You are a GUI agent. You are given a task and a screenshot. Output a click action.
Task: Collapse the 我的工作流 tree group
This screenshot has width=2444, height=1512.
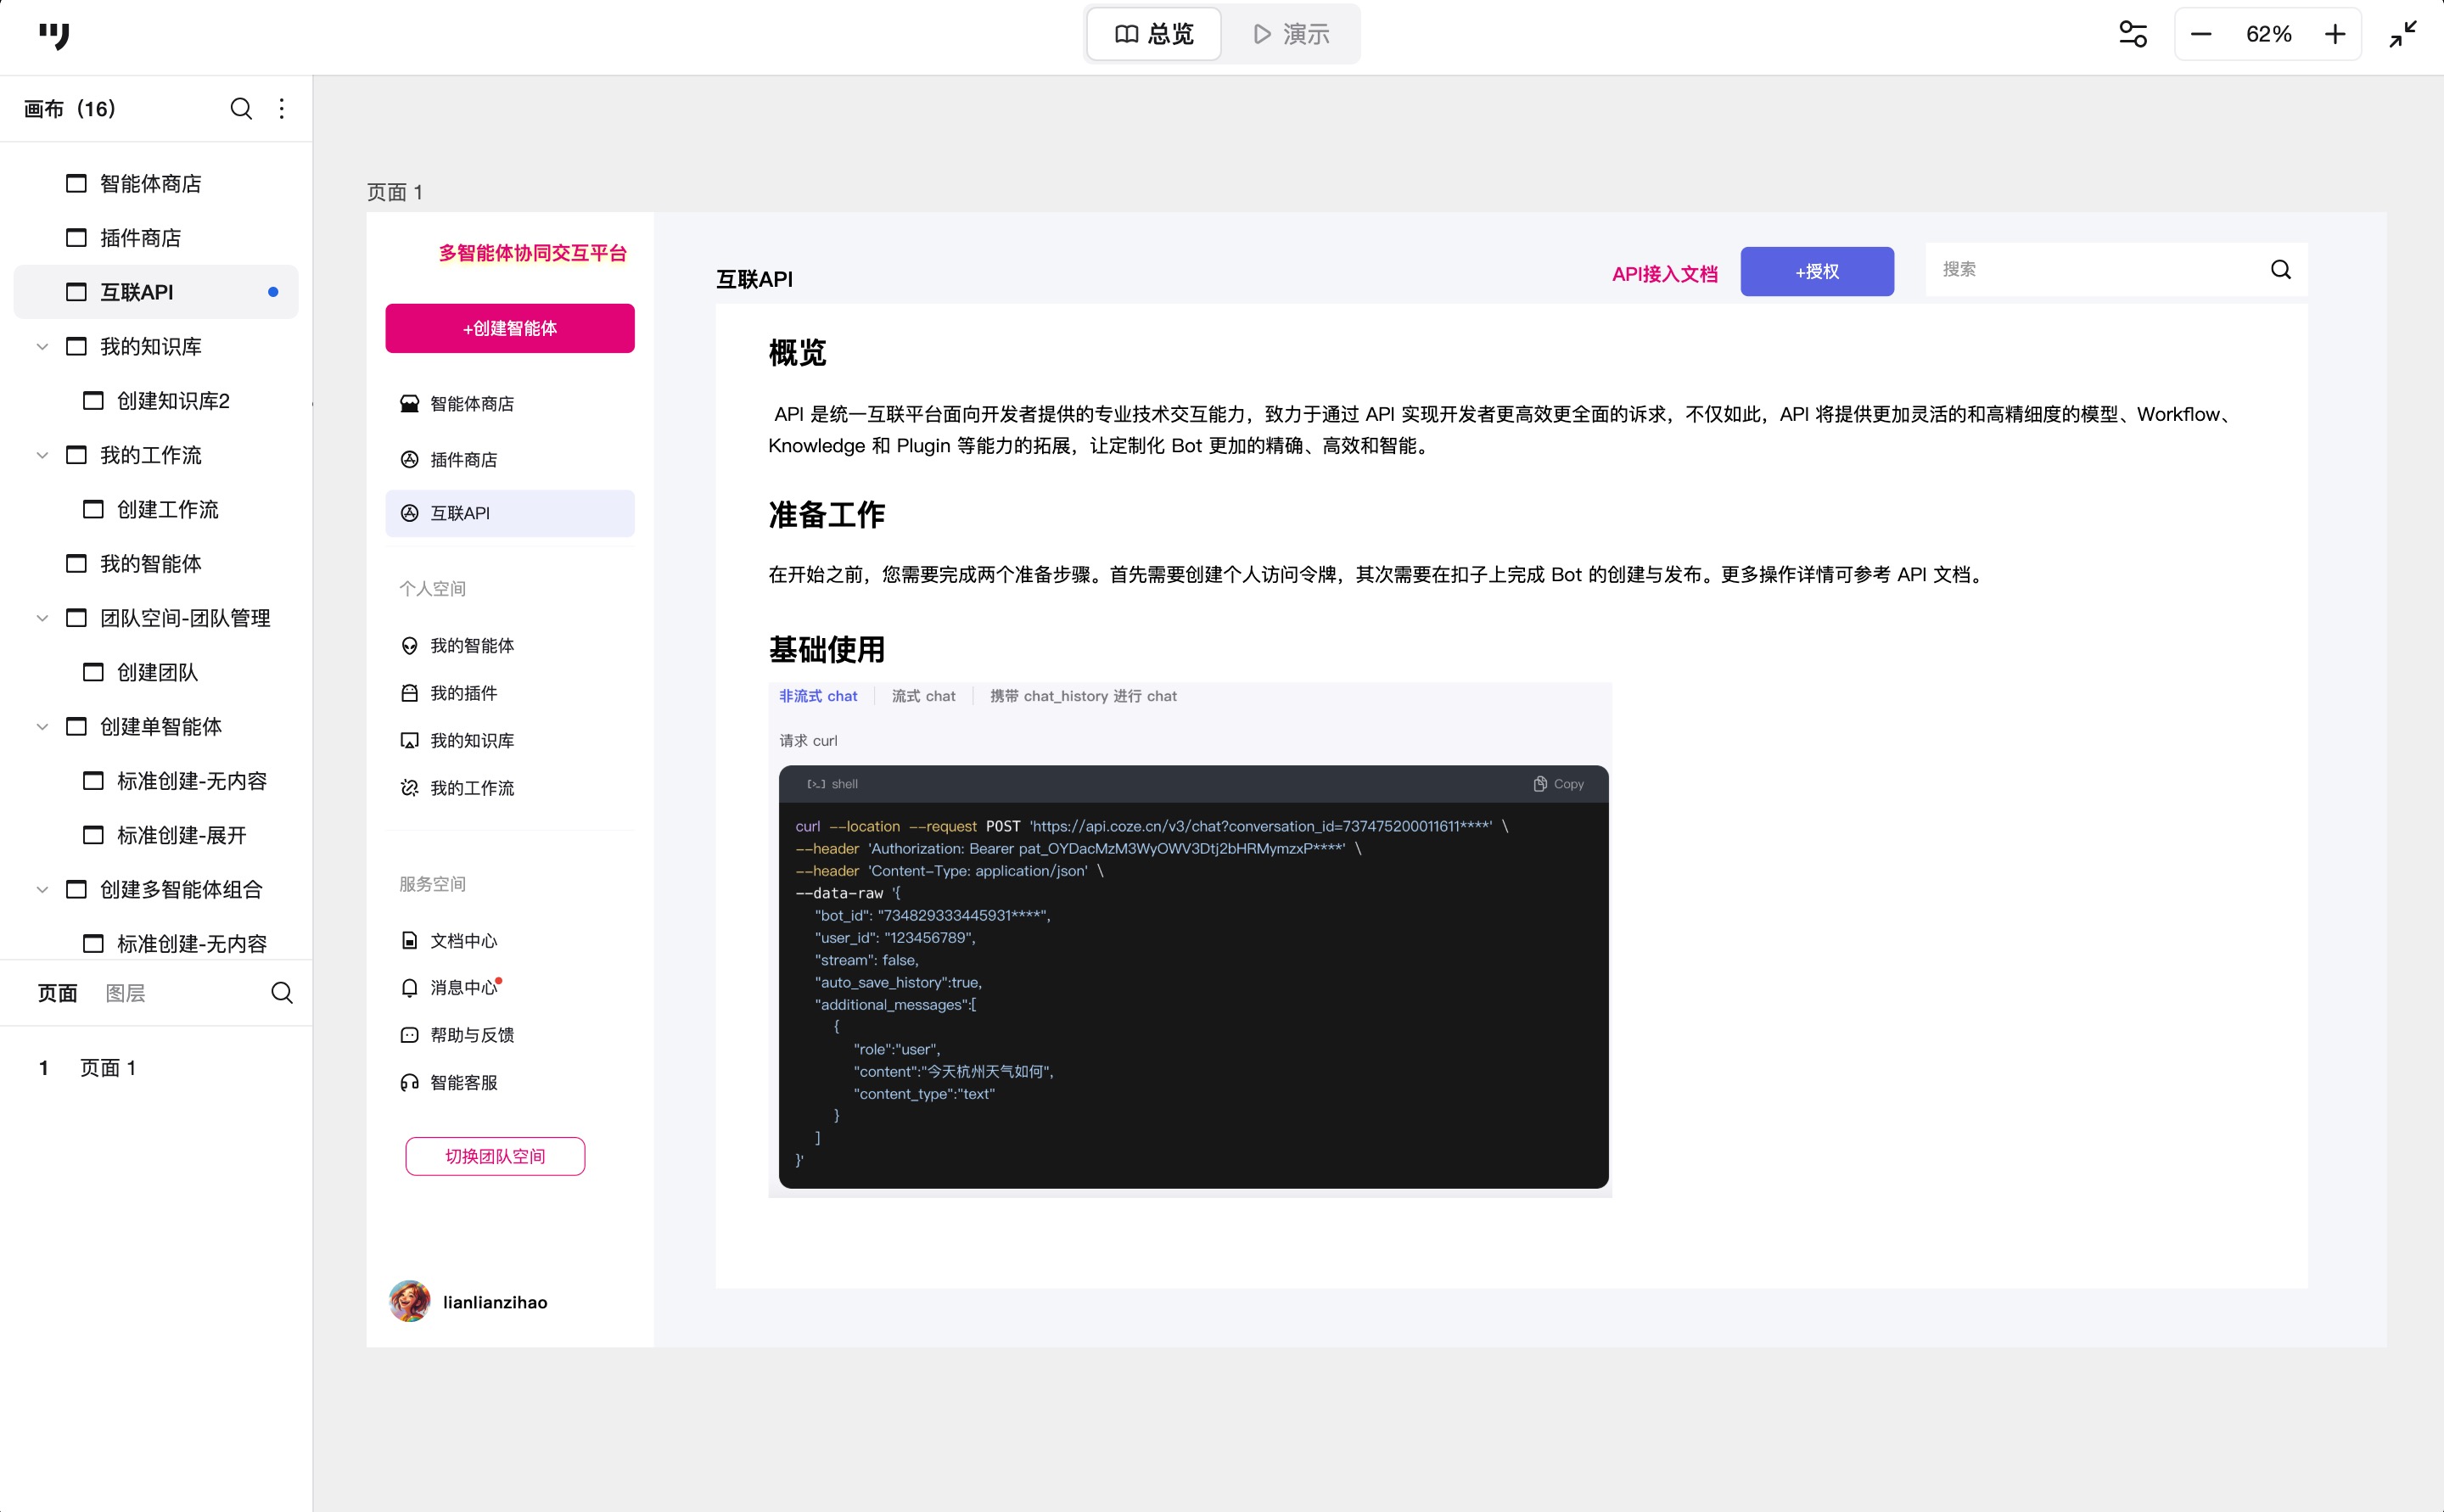[x=42, y=455]
